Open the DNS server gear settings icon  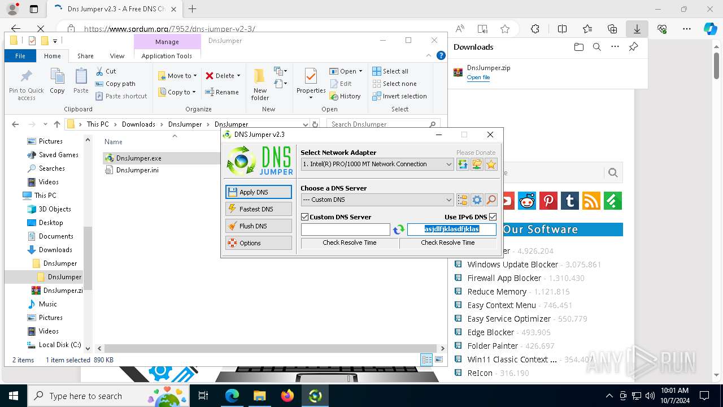pyautogui.click(x=477, y=200)
